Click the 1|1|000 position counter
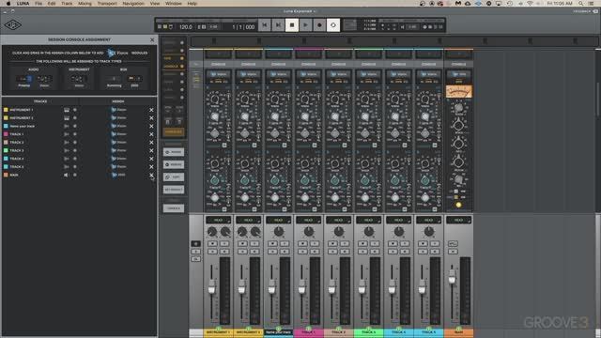Viewport: 601px width, 338px height. tap(243, 27)
